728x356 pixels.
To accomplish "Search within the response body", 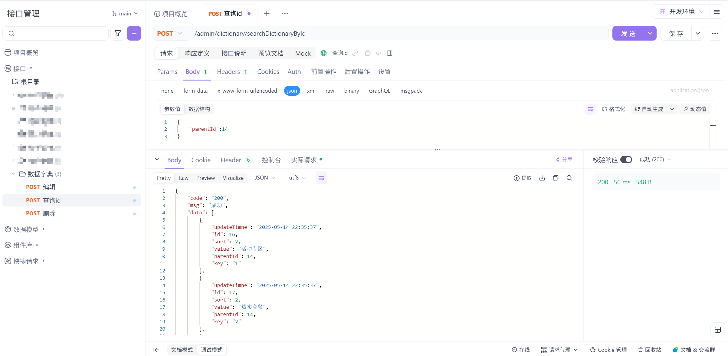I will (x=569, y=178).
